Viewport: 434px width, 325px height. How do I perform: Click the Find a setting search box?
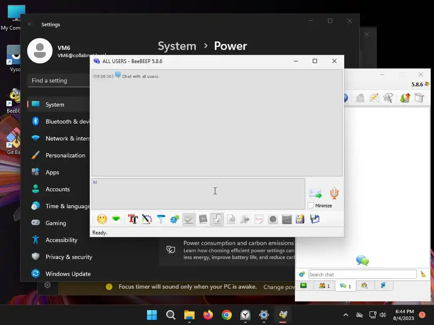pos(58,80)
